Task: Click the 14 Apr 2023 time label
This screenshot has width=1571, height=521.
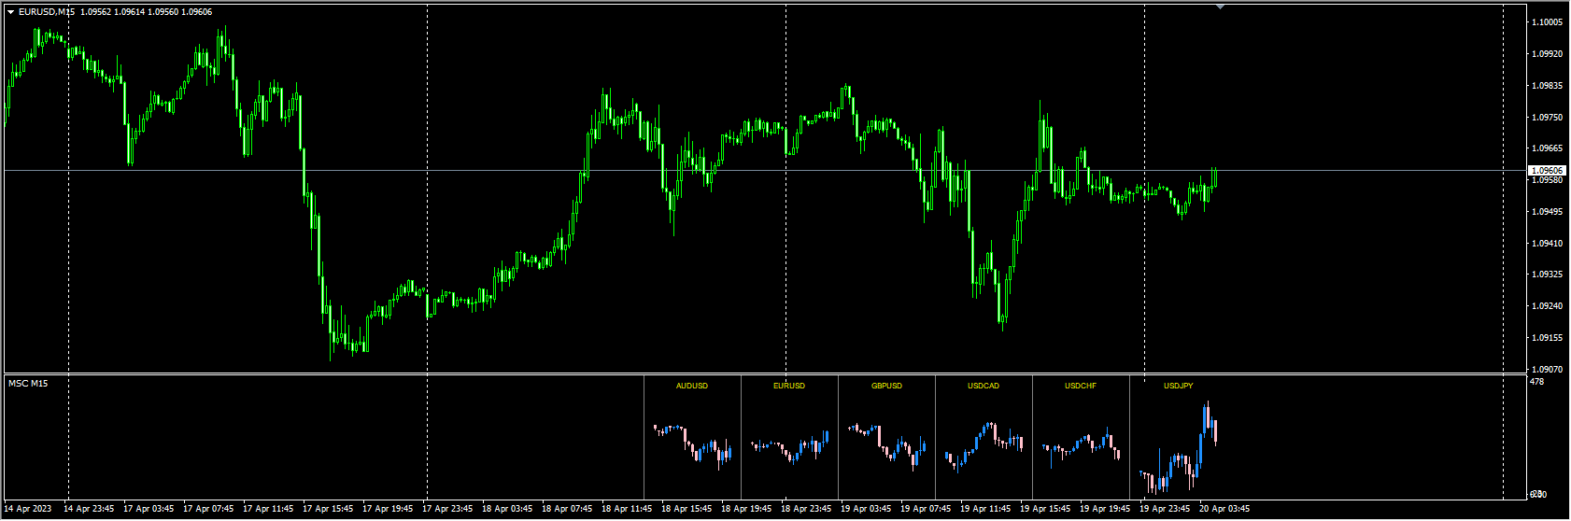Action: pyautogui.click(x=29, y=509)
